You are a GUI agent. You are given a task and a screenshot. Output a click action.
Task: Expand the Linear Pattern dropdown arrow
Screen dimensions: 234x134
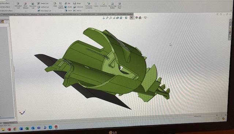pos(61,11)
